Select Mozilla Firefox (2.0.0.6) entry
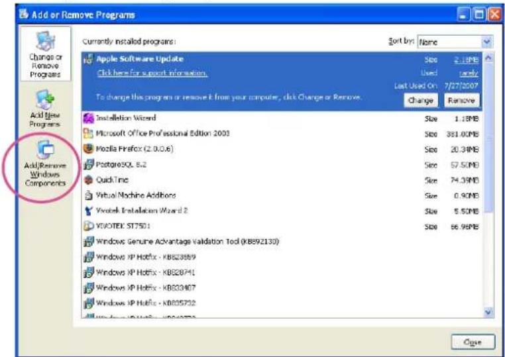This screenshot has height=357, width=505. tap(282, 149)
